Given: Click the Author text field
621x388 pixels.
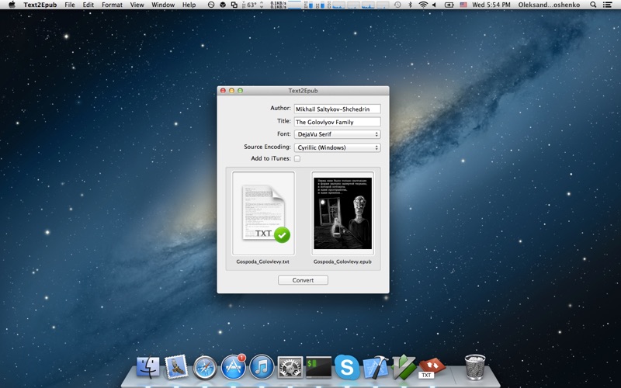Looking at the screenshot, I should pyautogui.click(x=338, y=109).
